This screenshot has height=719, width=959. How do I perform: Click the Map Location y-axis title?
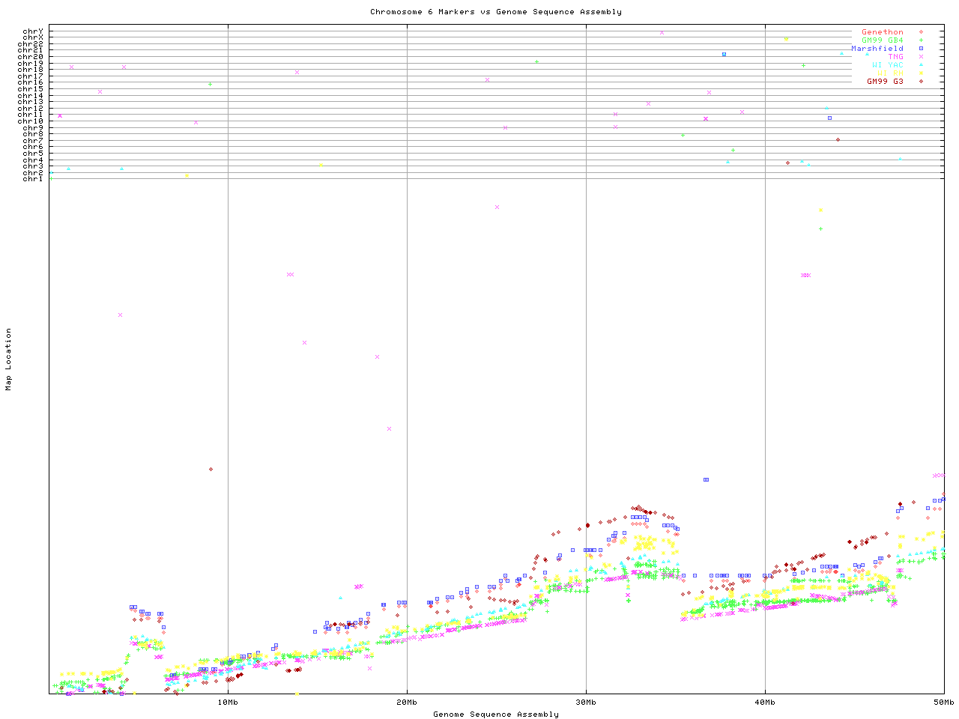click(x=9, y=359)
